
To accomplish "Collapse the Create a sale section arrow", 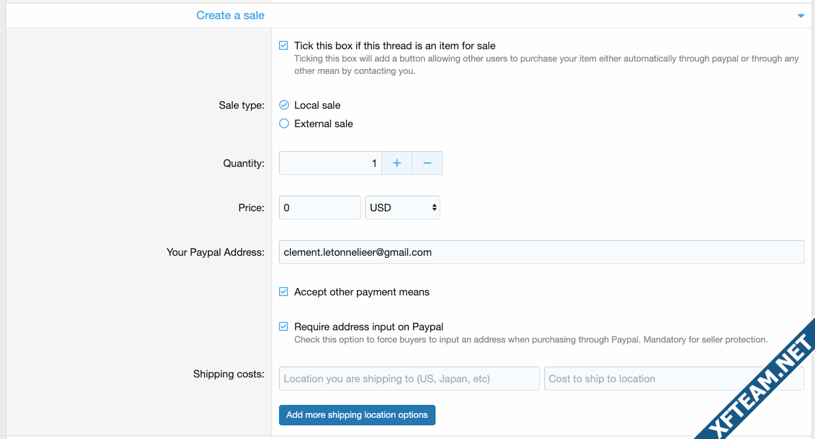I will click(801, 16).
